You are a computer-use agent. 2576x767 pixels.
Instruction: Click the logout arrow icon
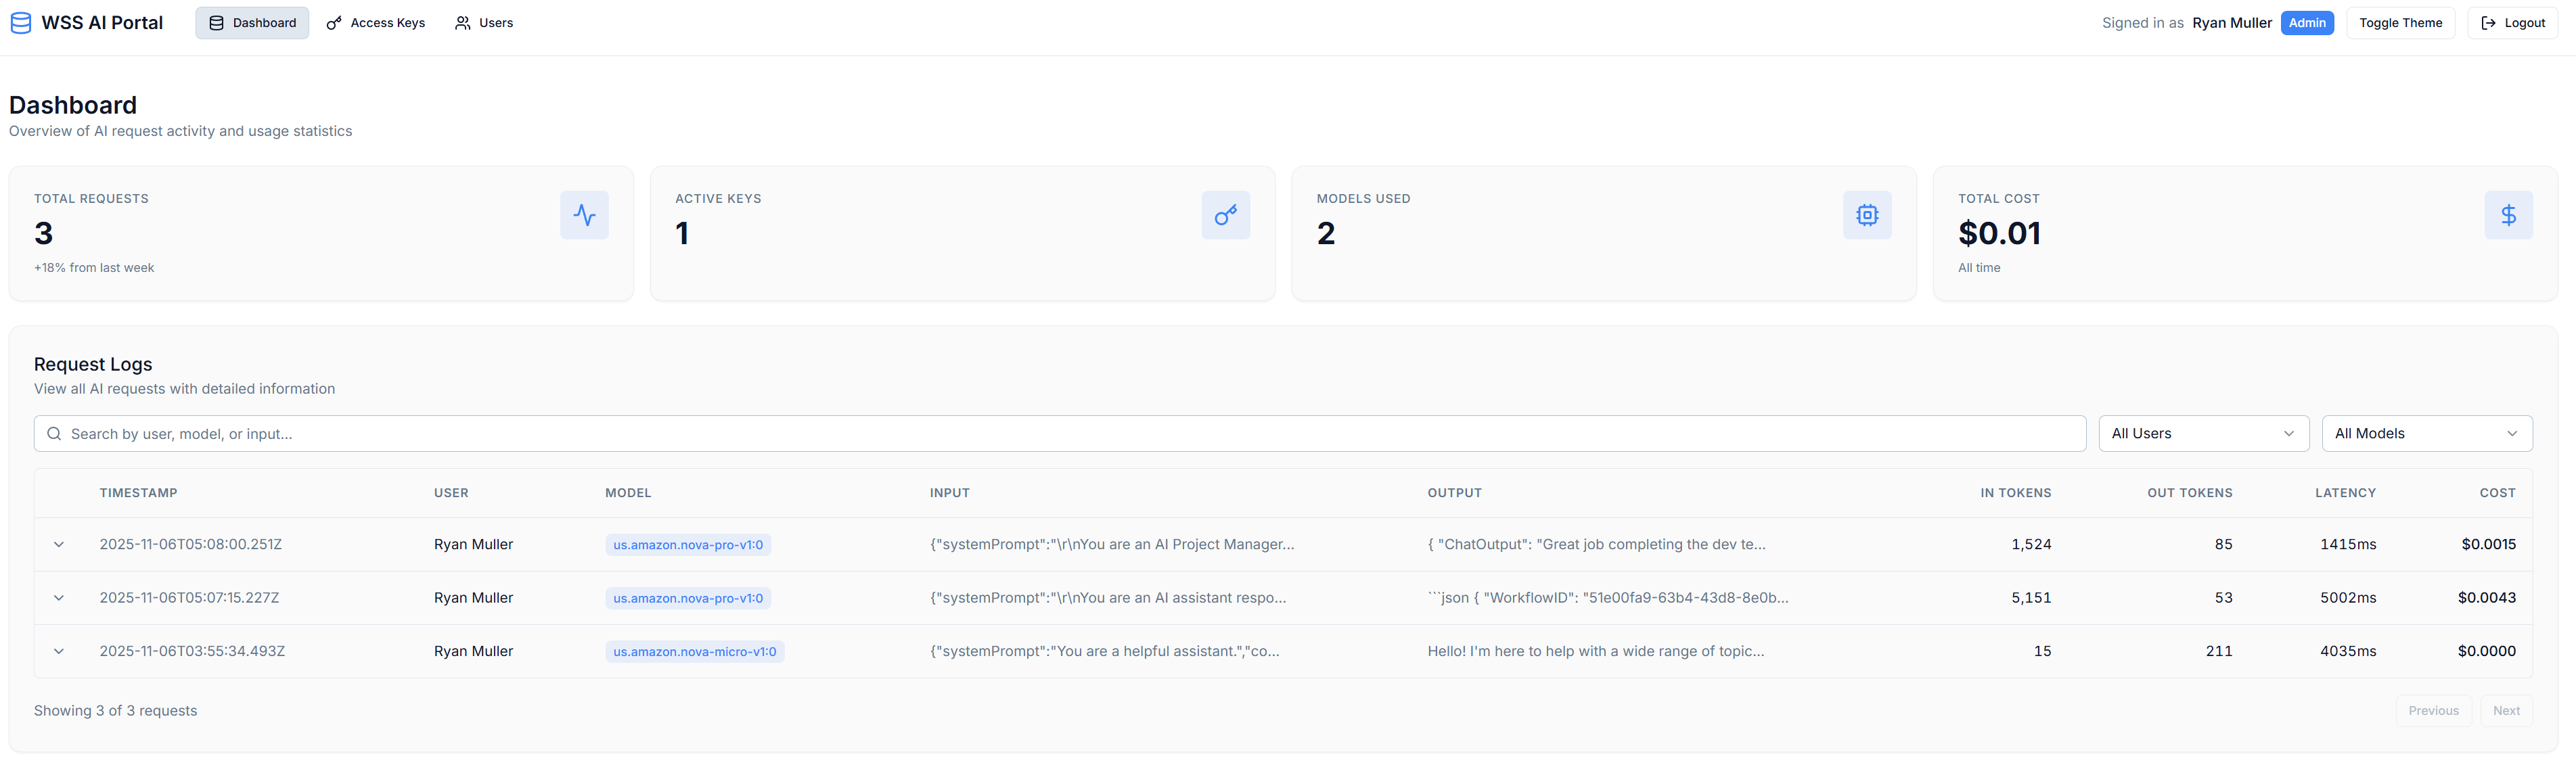[x=2489, y=22]
